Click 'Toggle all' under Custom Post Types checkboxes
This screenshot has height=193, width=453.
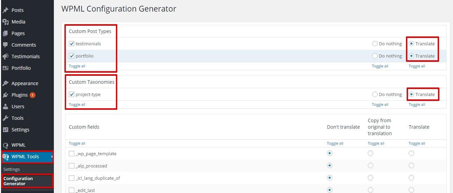pyautogui.click(x=77, y=66)
